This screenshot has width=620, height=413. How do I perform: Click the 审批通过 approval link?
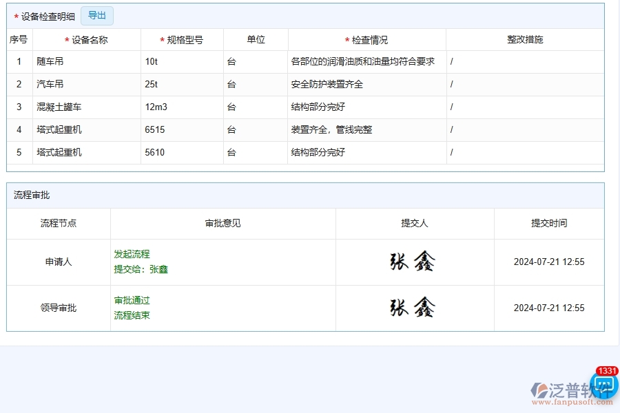pyautogui.click(x=132, y=300)
